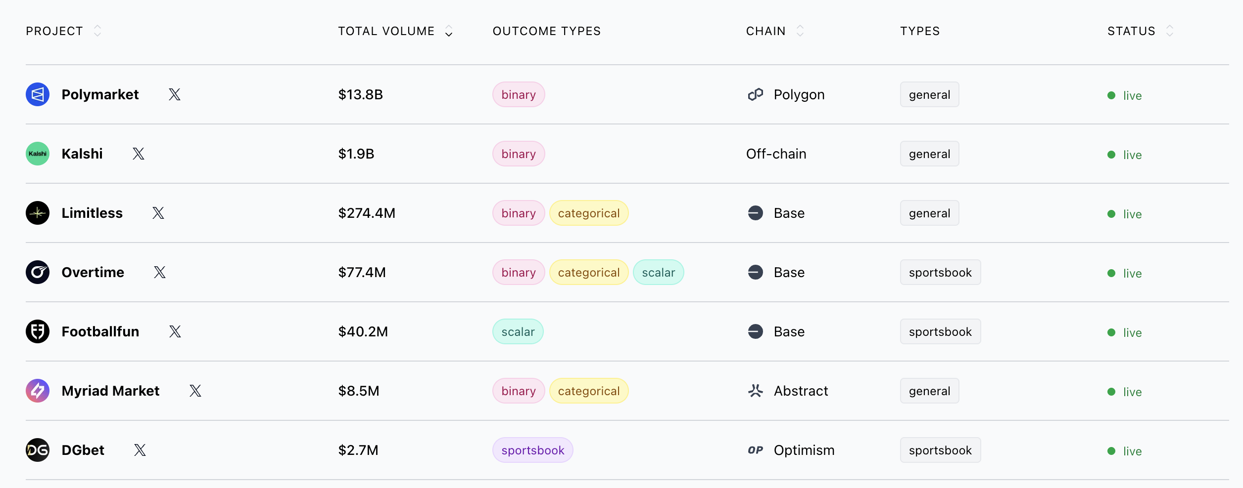Sort by Total Volume column header arrow

(x=449, y=31)
